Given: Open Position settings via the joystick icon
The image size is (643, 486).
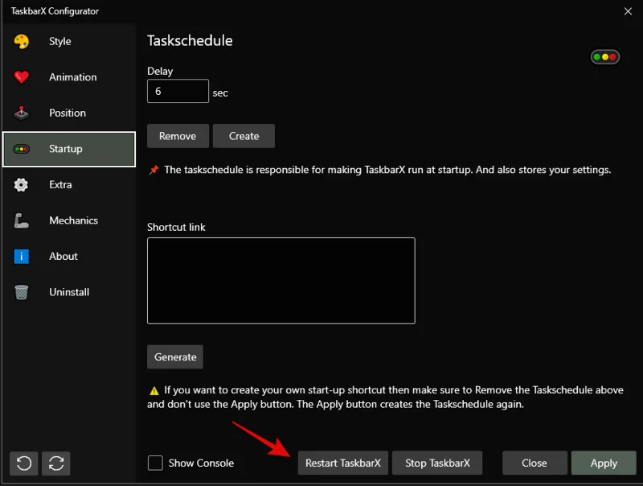Looking at the screenshot, I should [23, 113].
